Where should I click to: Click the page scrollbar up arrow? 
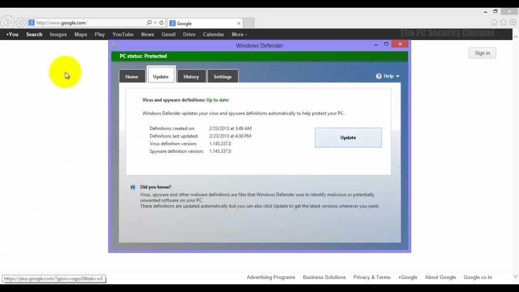(516, 37)
